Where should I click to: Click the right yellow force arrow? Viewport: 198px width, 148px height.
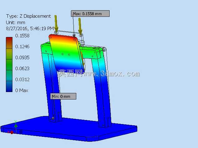80,26
